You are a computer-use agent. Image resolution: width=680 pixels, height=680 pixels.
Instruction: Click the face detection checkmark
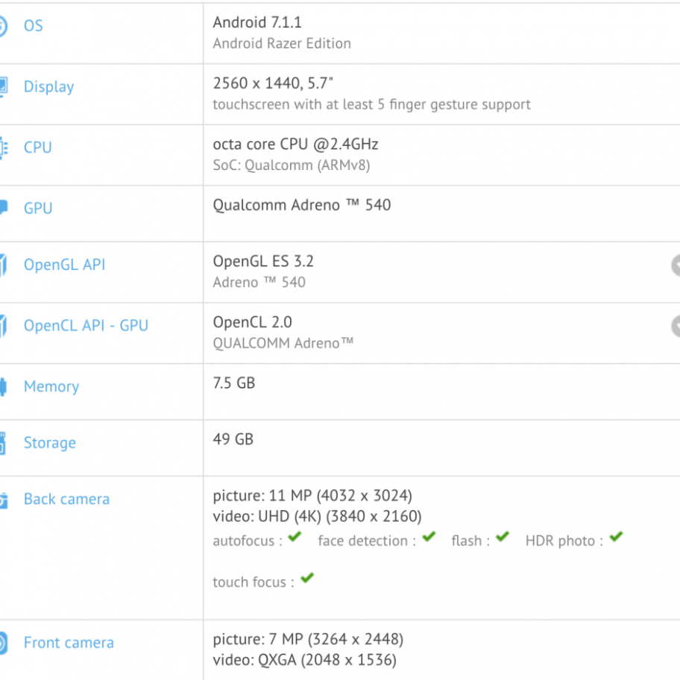point(429,537)
